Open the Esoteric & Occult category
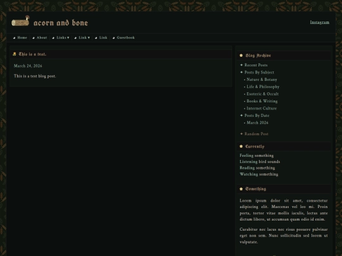This screenshot has height=256, width=342. pyautogui.click(x=263, y=94)
